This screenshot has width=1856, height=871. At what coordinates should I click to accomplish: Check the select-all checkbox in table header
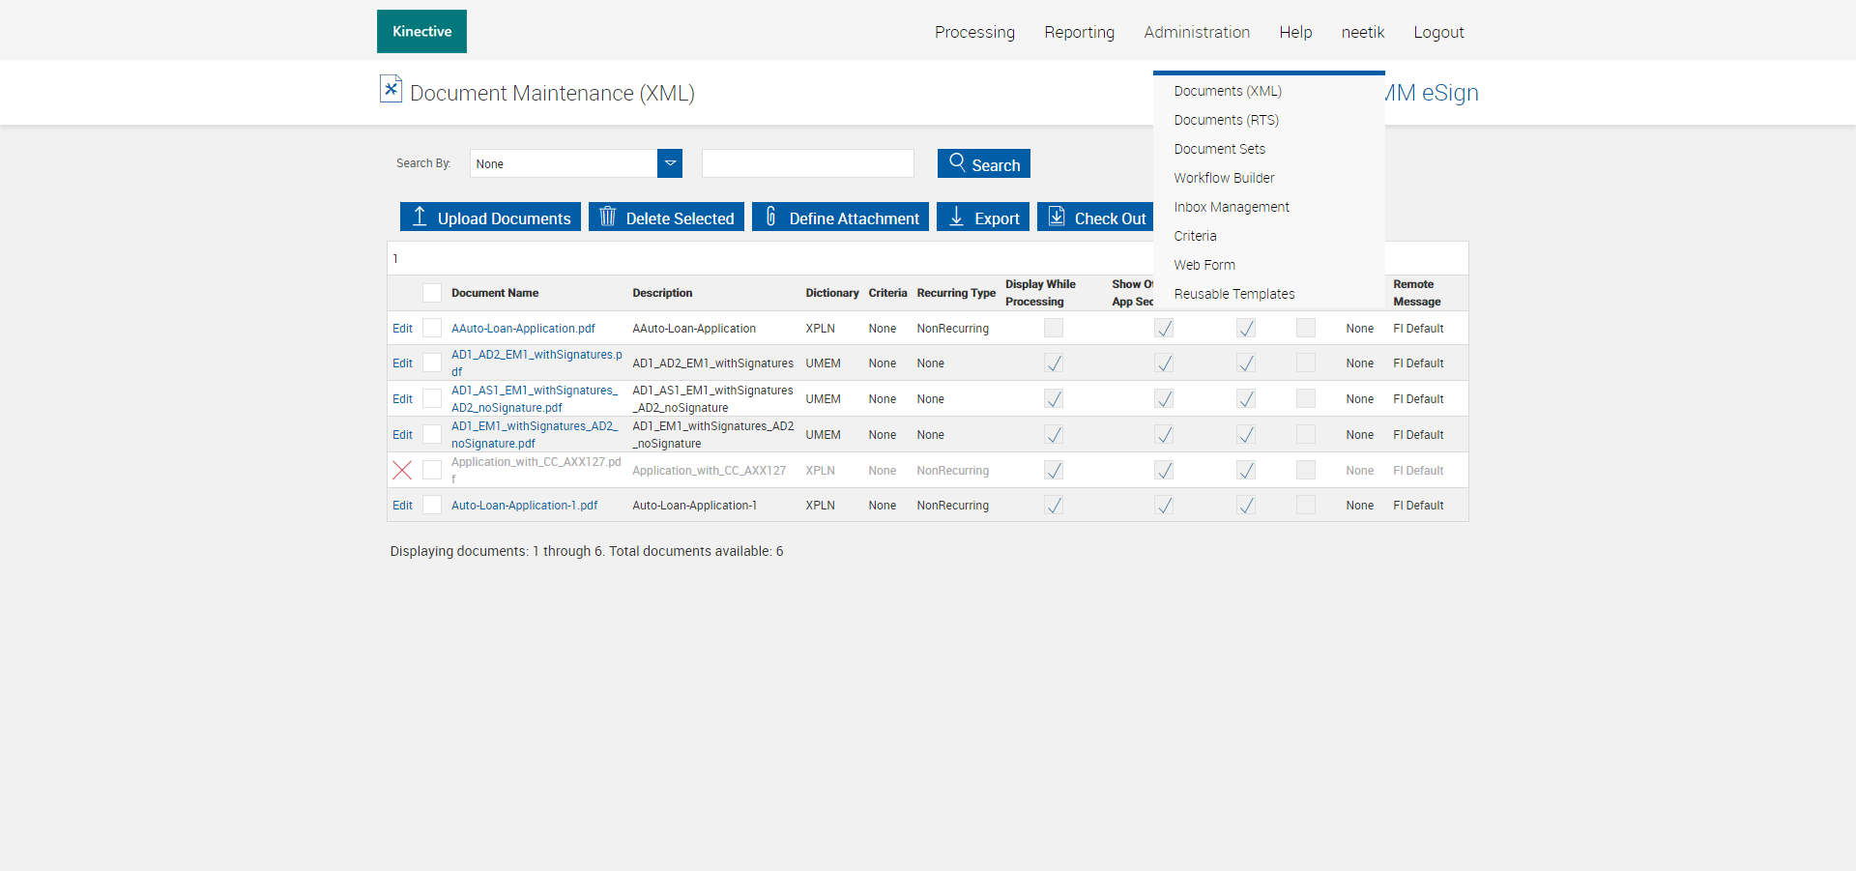[432, 293]
